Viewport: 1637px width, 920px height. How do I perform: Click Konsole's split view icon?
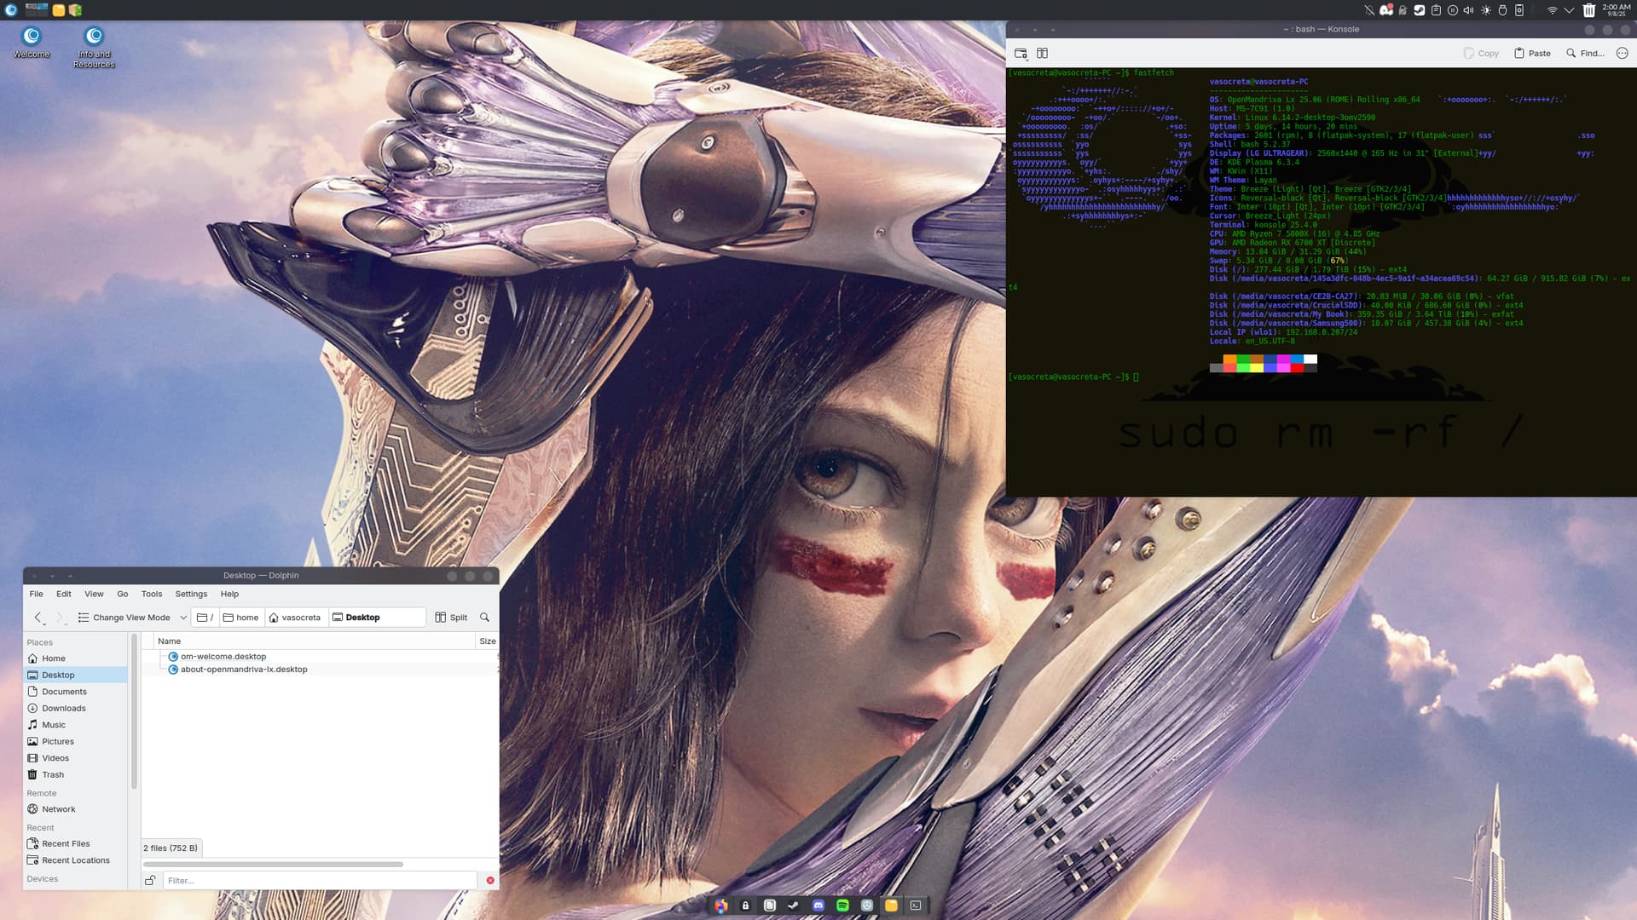[1042, 53]
